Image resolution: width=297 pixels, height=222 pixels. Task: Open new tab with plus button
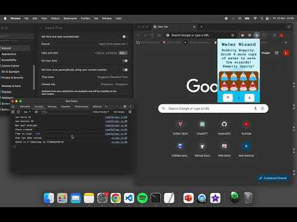click(x=201, y=27)
